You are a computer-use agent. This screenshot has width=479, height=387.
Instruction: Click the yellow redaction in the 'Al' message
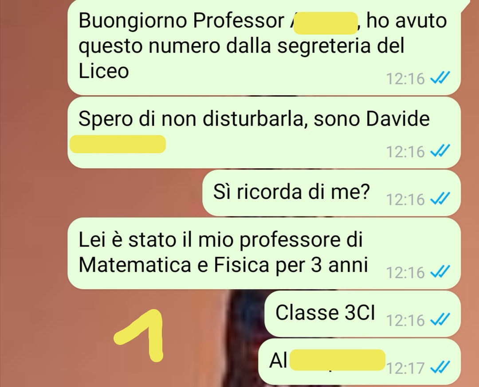(x=337, y=360)
